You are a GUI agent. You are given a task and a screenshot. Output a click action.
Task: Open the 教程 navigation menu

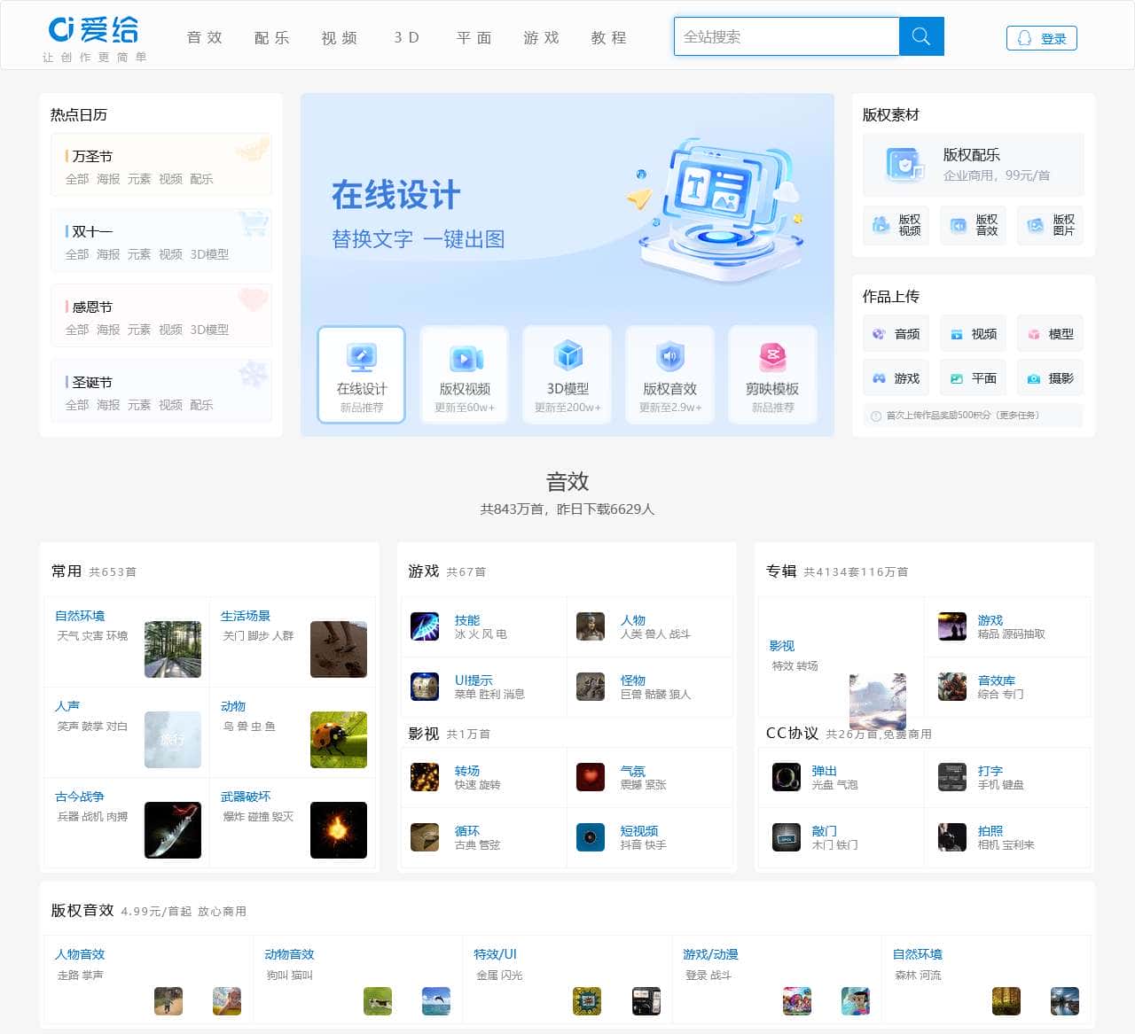click(x=609, y=37)
